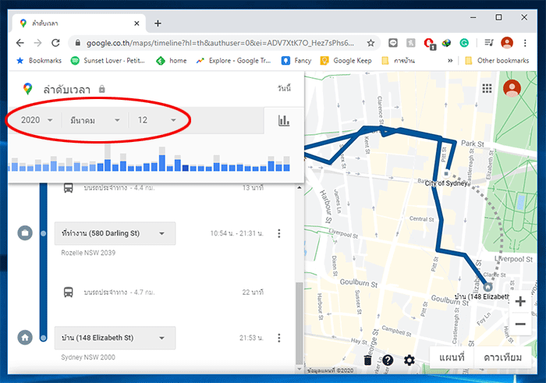This screenshot has width=546, height=383.
Task: Select the tallest bar in the day histogram
Action: tap(108, 157)
